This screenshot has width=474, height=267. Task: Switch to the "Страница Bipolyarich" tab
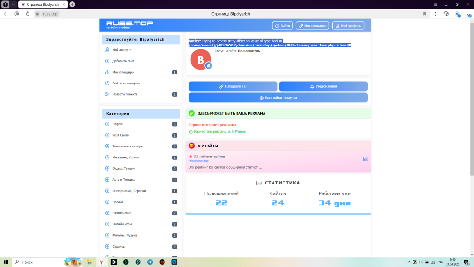43,4
